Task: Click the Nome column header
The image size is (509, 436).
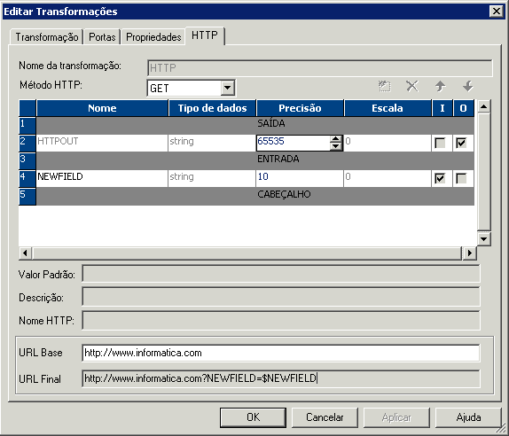Action: [x=102, y=108]
